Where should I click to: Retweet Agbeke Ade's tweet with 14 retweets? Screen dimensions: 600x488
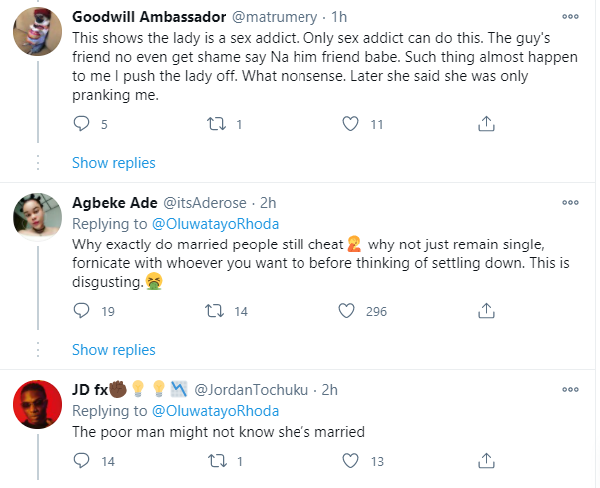point(216,312)
